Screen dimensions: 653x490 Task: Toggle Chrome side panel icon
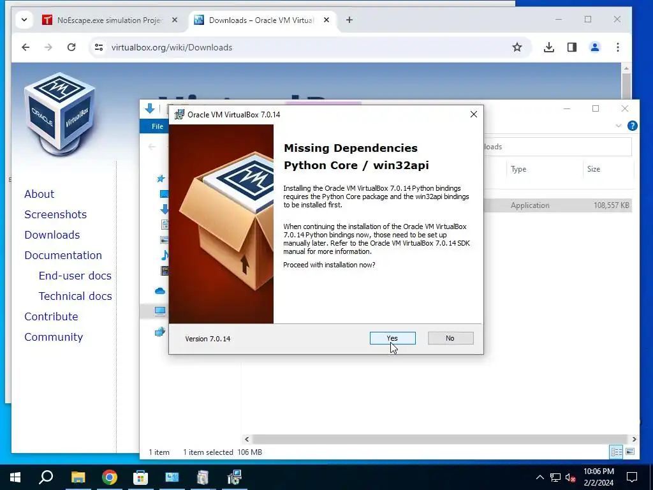click(572, 47)
